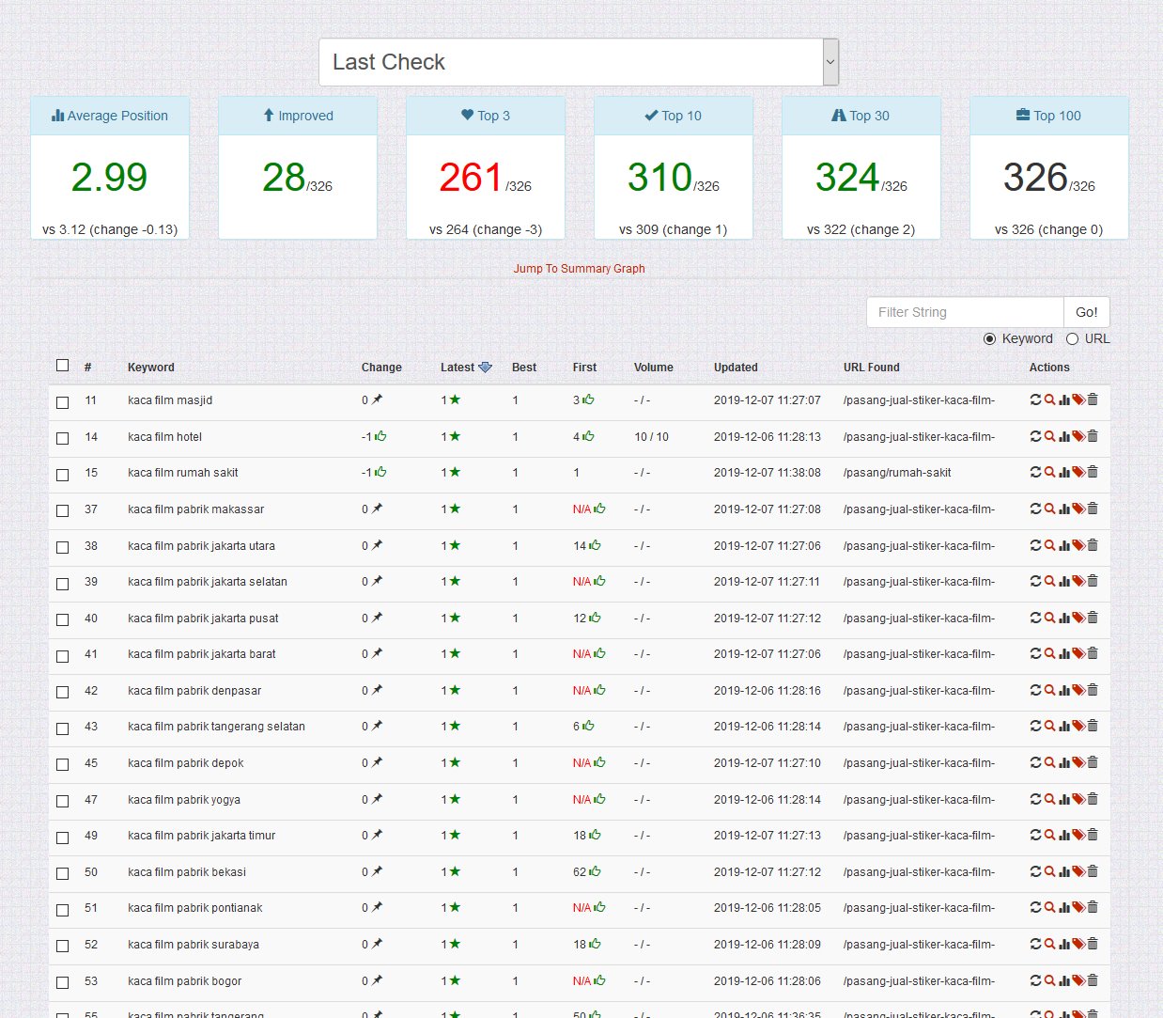Click the Average Position bar chart icon
The width and height of the screenshot is (1163, 1018).
tap(58, 115)
